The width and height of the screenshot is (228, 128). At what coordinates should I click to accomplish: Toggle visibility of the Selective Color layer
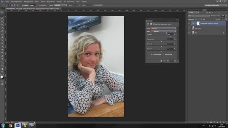pyautogui.click(x=189, y=23)
